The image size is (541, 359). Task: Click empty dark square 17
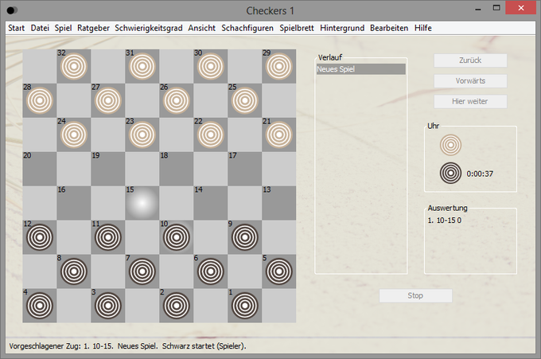click(244, 169)
